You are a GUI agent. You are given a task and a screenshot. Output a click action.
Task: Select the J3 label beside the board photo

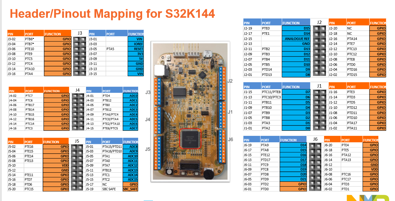click(x=148, y=92)
